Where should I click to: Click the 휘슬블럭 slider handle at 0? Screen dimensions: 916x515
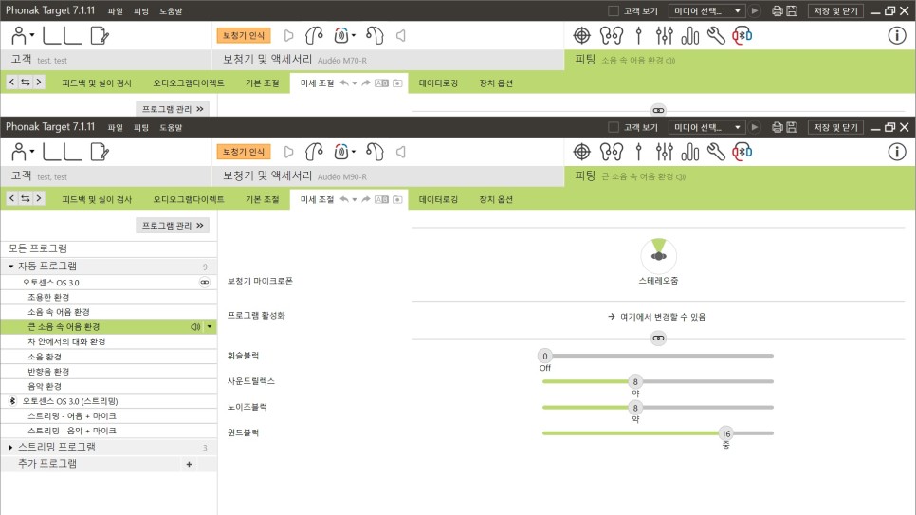(x=545, y=356)
